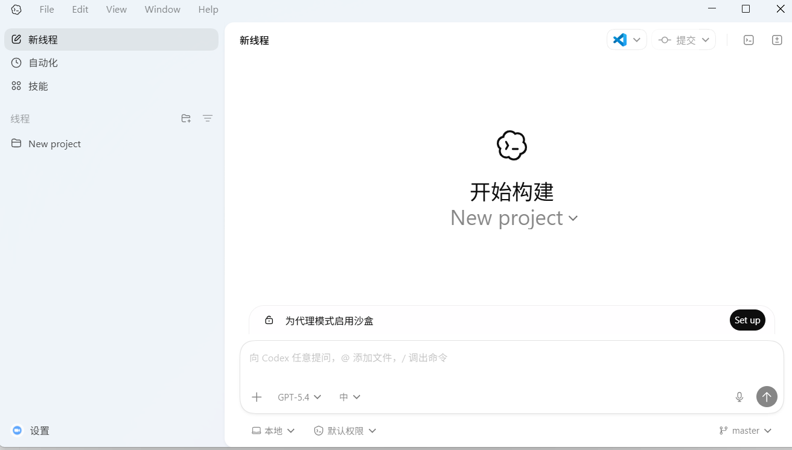792x450 pixels.
Task: Maximize the Codex window
Action: point(746,9)
